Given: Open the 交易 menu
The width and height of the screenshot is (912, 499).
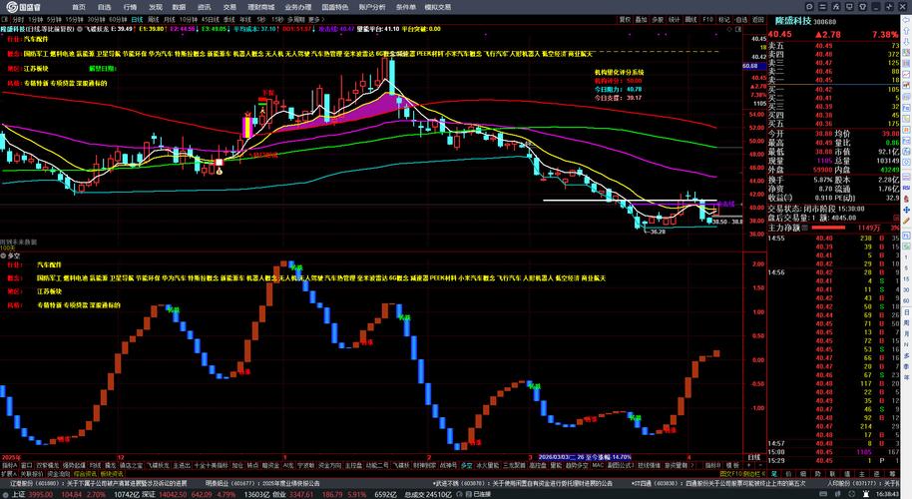Looking at the screenshot, I should tap(229, 7).
